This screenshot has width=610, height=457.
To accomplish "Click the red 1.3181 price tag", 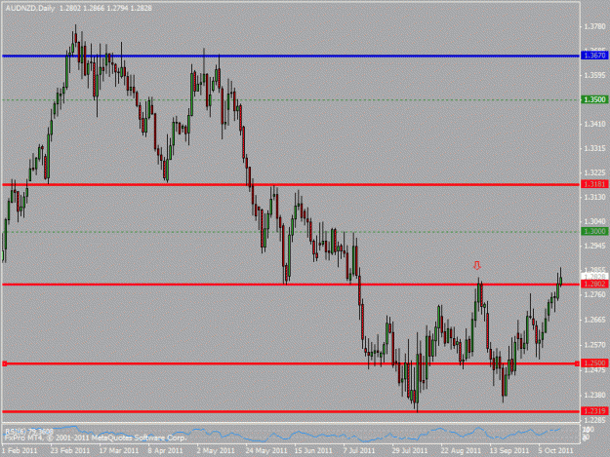I will pyautogui.click(x=594, y=184).
